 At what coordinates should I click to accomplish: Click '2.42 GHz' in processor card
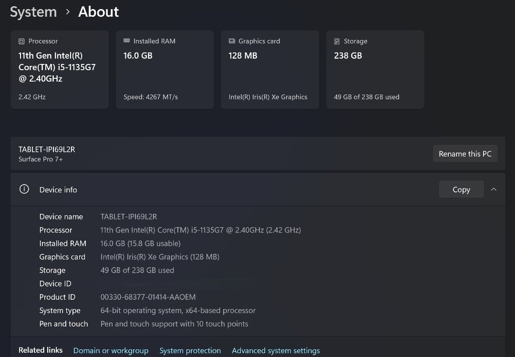(x=32, y=97)
